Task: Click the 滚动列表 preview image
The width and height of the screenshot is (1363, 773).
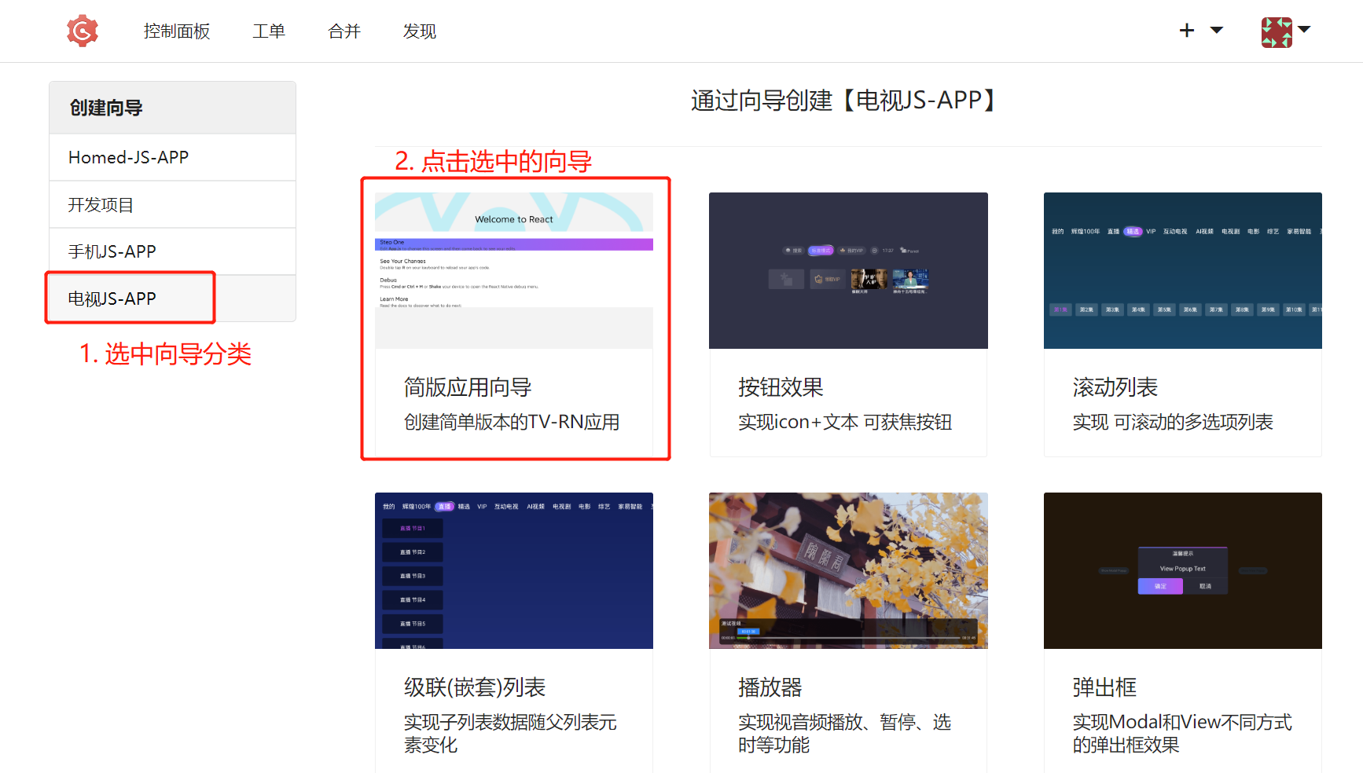Action: coord(1182,270)
